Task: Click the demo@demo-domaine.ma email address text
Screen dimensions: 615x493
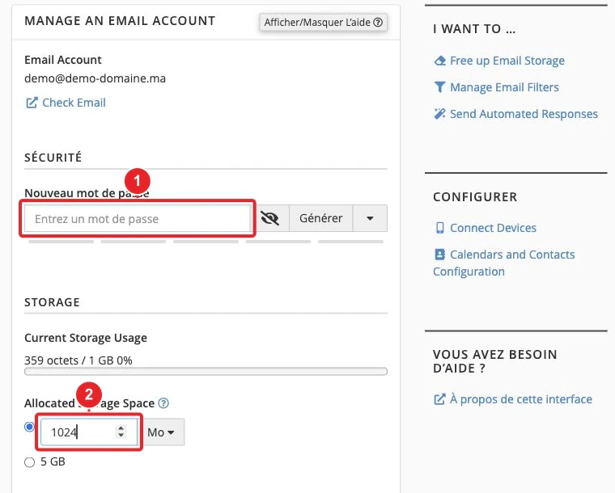Action: coord(95,78)
